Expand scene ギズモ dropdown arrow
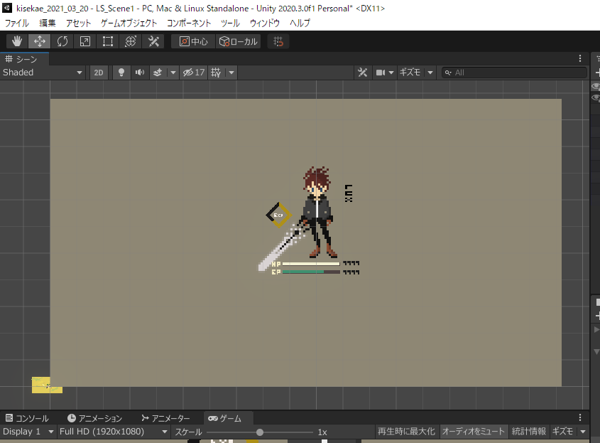 (x=430, y=73)
